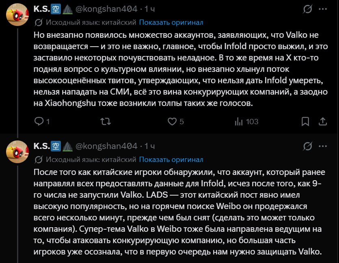Open K.S. avatar on second tweet
This screenshot has height=263, width=339.
click(17, 152)
